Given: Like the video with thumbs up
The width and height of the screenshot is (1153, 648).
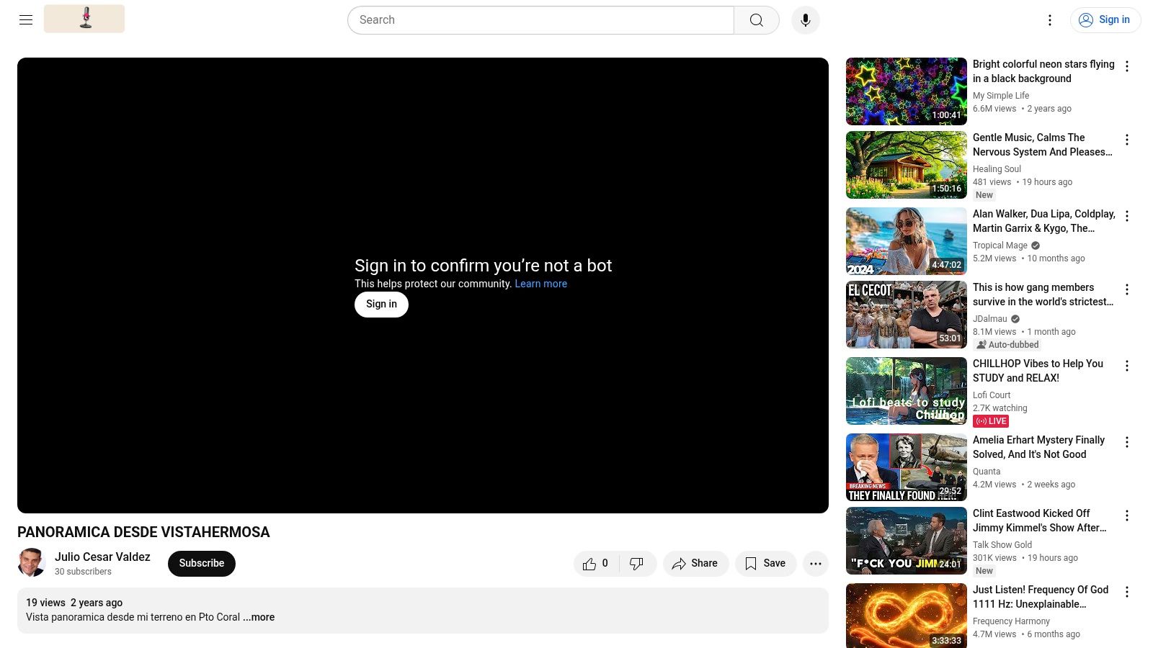Looking at the screenshot, I should (x=595, y=564).
